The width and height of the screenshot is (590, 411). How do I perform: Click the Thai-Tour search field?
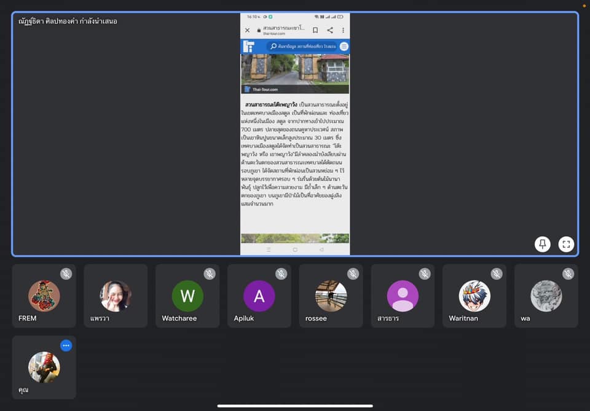(304, 47)
